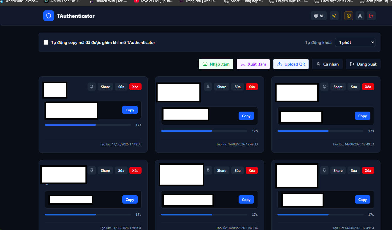
Task: Open the 'Hidden Wiki | Tor ...' bookmark
Action: point(108,1)
